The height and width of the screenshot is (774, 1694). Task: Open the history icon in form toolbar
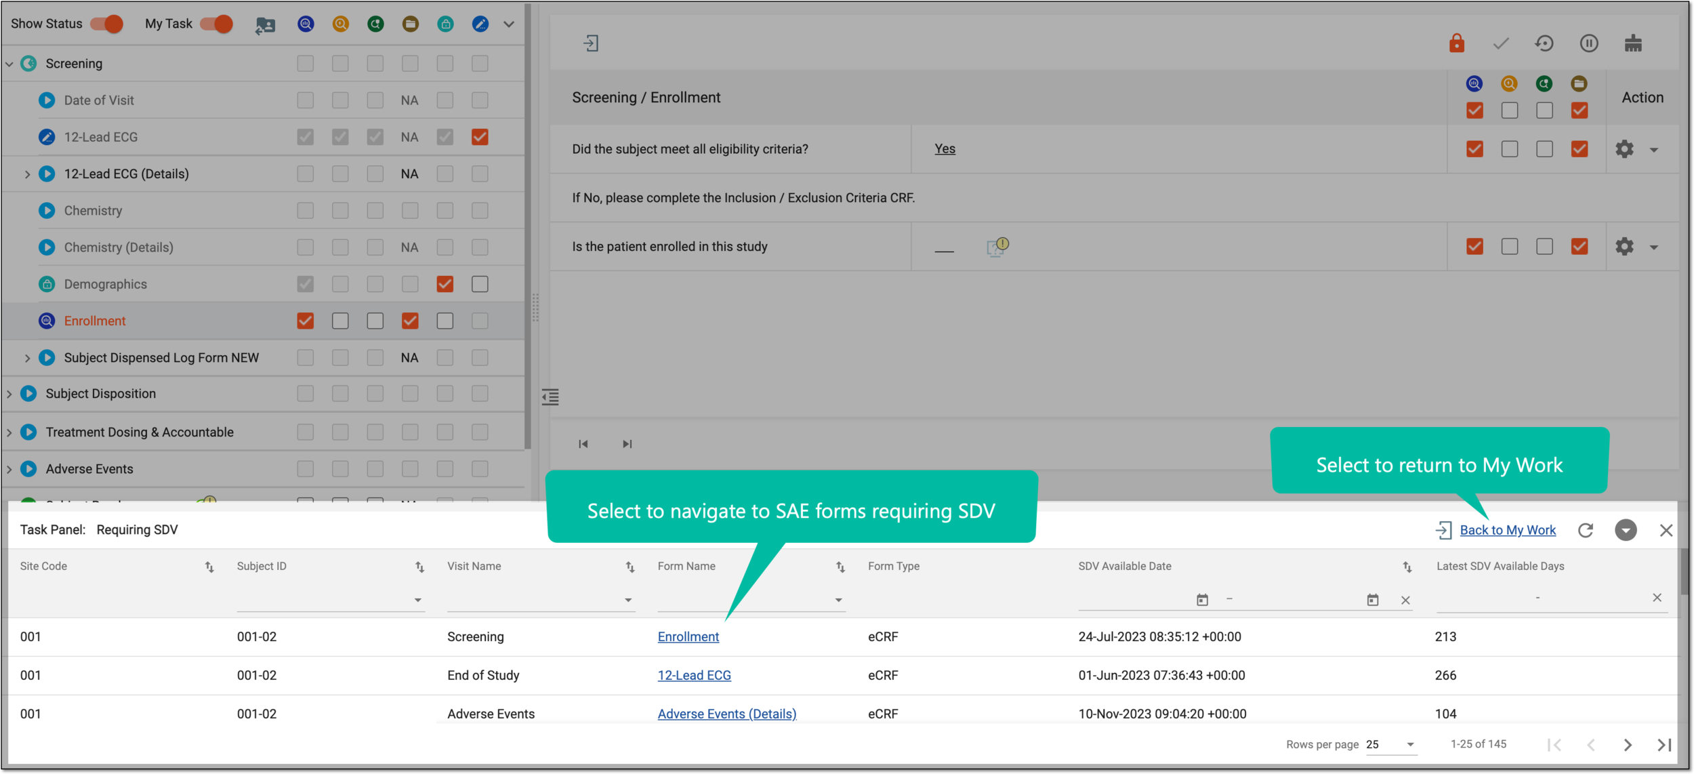point(1544,44)
